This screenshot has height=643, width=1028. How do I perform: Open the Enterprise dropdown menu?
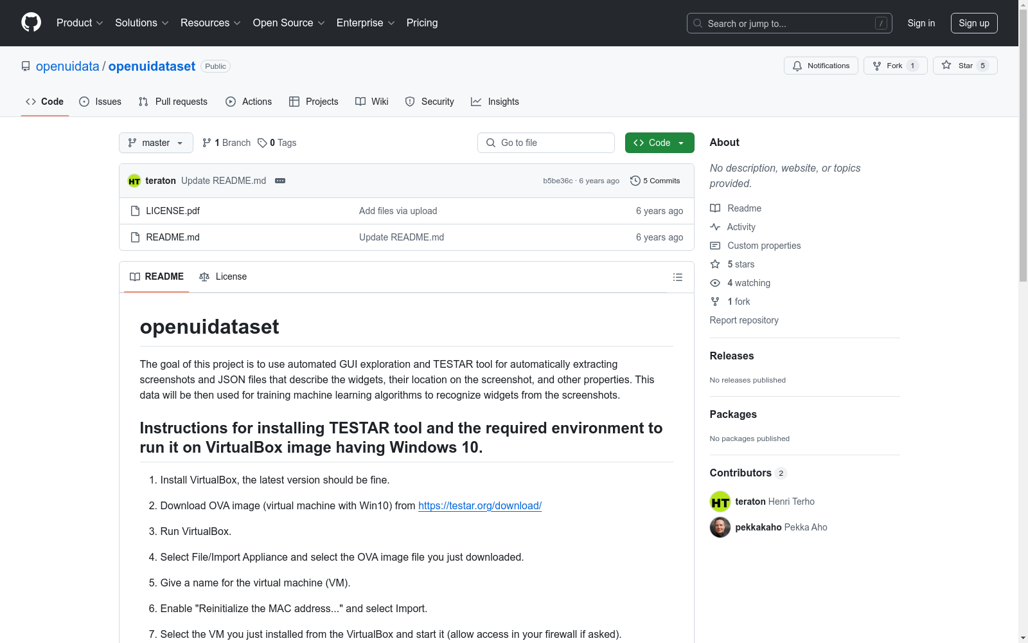366,23
